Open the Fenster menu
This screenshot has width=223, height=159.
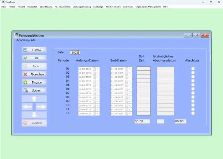[12, 7]
